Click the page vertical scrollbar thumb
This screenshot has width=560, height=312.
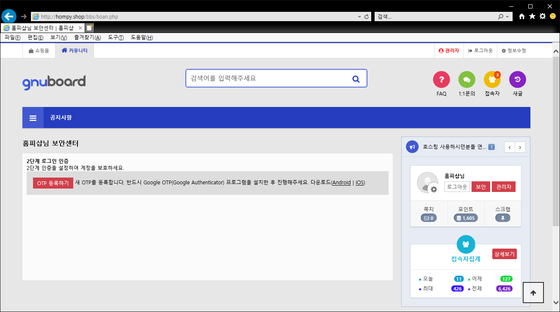tap(556, 140)
